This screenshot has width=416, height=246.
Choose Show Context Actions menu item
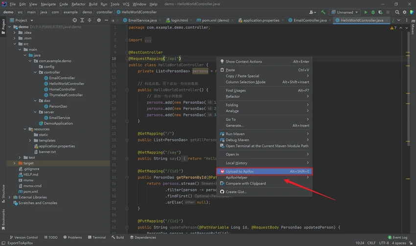[264, 62]
